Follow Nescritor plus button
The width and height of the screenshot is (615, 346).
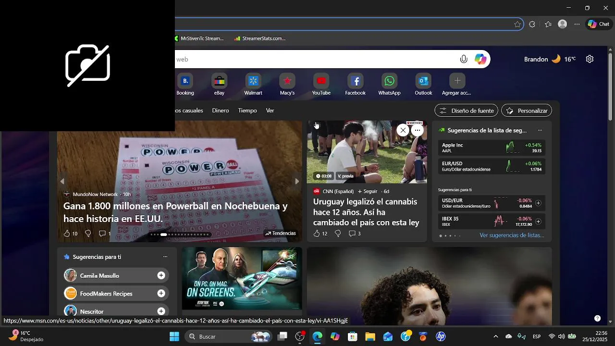pos(161,311)
